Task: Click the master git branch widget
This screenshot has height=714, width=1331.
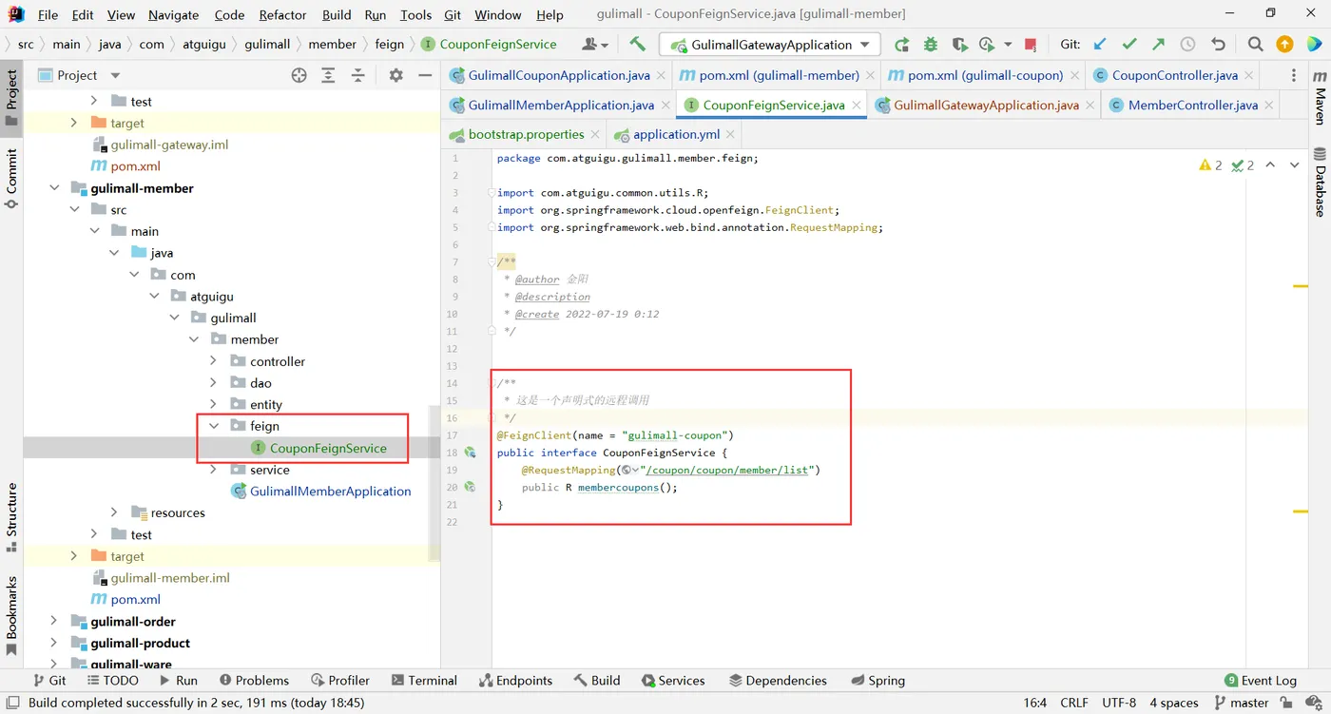Action: [x=1241, y=703]
